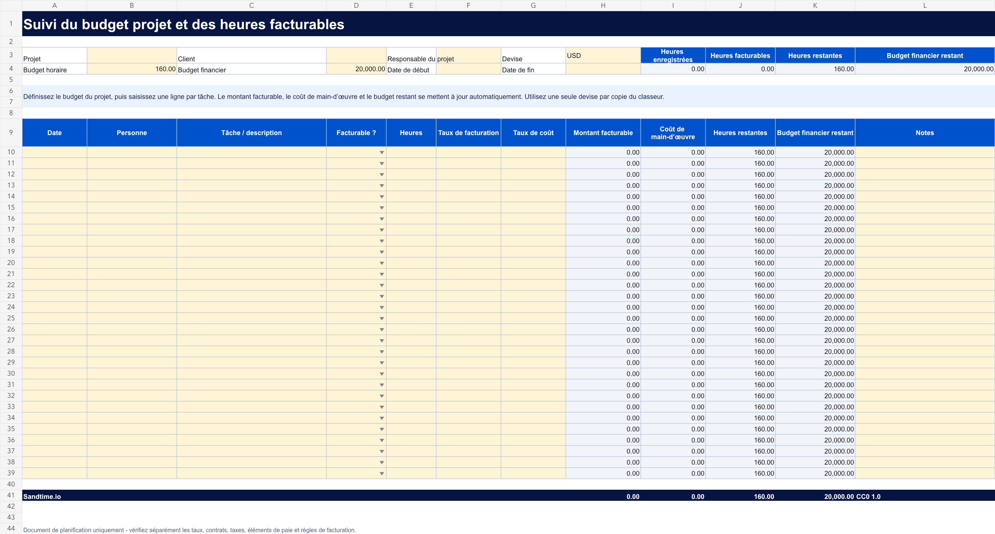Viewport: 995px width, 534px height.
Task: Click the Heures enregistrées summary header
Action: (673, 55)
